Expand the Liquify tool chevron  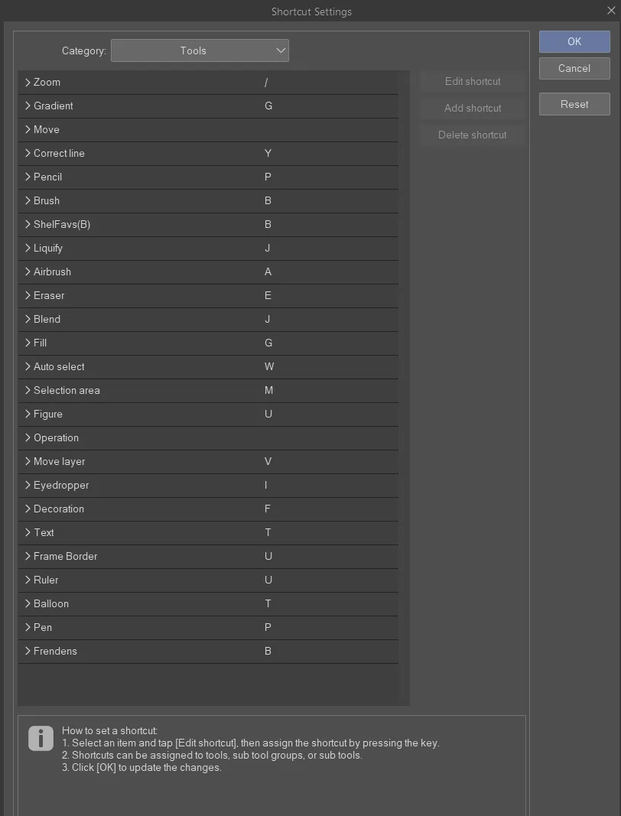(28, 248)
